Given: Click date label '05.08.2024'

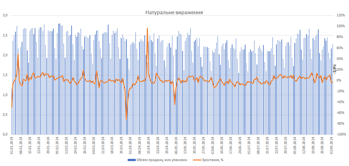Looking at the screenshot, I should (295, 145).
